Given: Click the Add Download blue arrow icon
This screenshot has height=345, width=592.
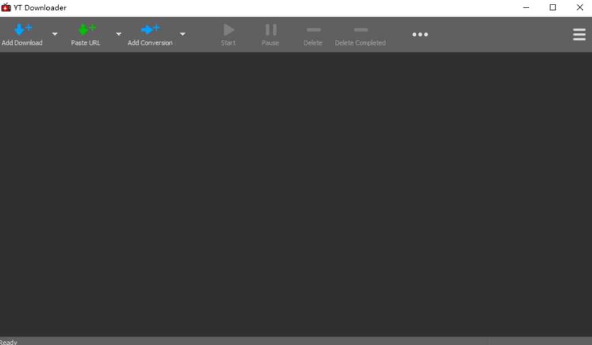Looking at the screenshot, I should point(22,30).
